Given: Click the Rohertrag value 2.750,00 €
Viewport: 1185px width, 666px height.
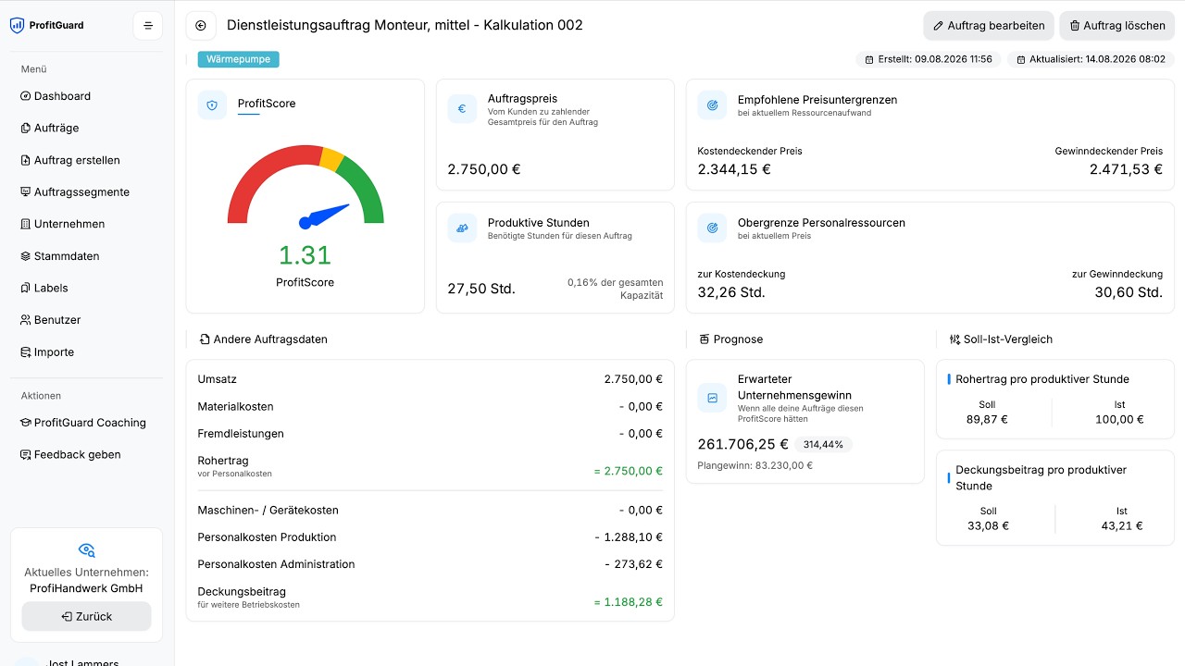Looking at the screenshot, I should 629,471.
